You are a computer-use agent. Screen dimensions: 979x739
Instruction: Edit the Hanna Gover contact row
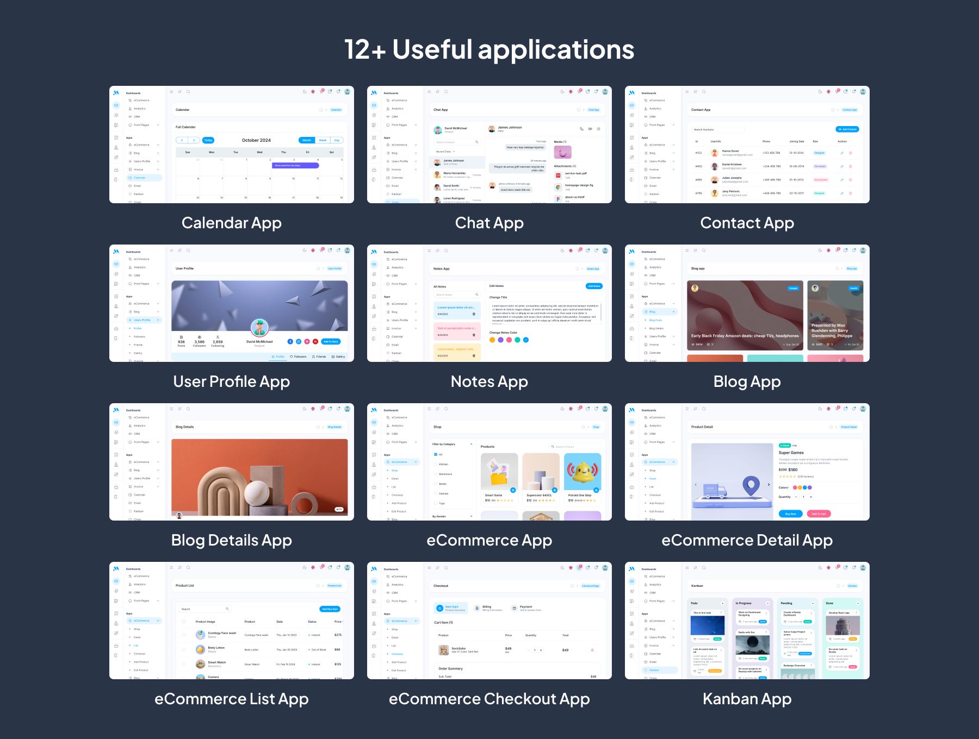coord(842,153)
